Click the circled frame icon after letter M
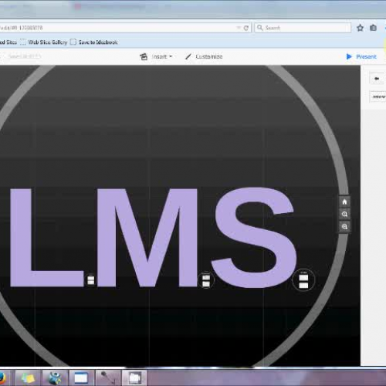This screenshot has width=386, height=386. point(206,280)
